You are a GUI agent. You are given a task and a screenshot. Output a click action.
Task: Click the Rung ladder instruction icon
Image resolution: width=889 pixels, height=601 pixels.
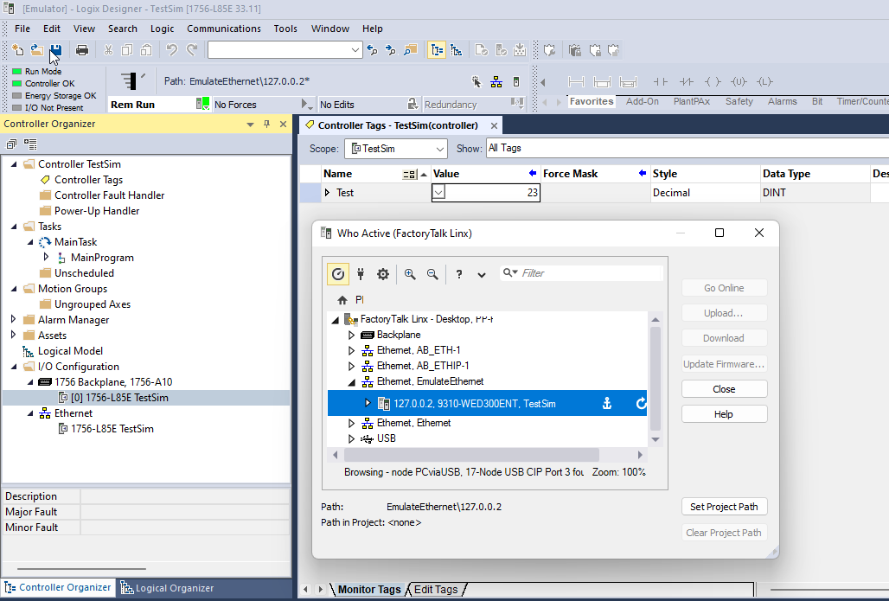coord(576,81)
